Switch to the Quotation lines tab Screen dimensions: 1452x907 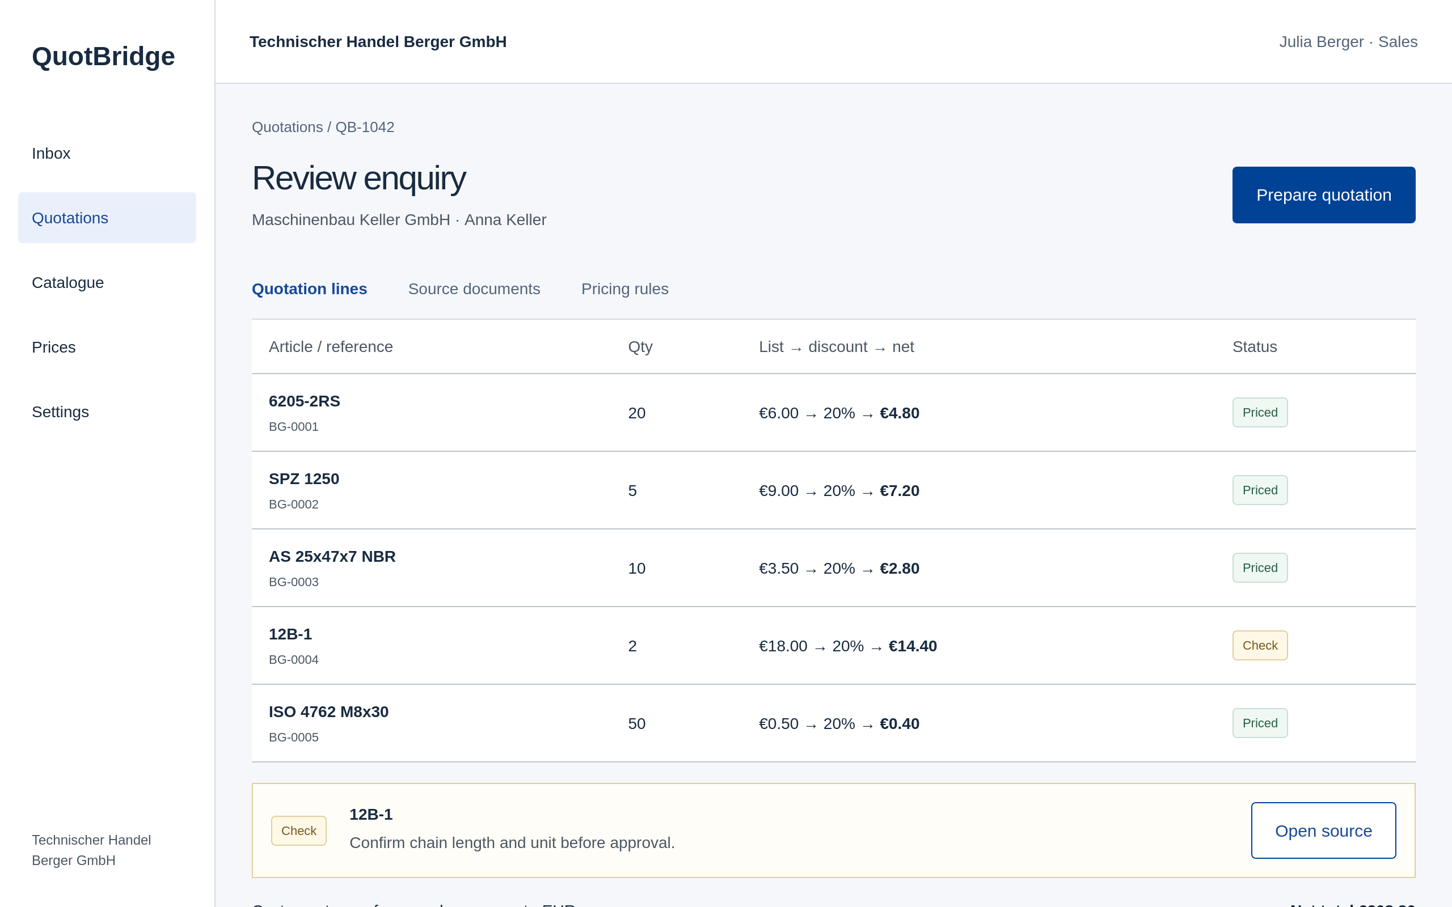click(x=309, y=289)
